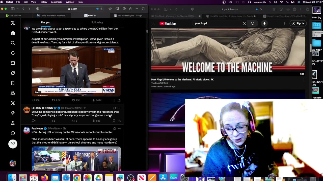This screenshot has height=181, width=323.
Task: Switch to the Following tab on X
Action: coord(97,23)
